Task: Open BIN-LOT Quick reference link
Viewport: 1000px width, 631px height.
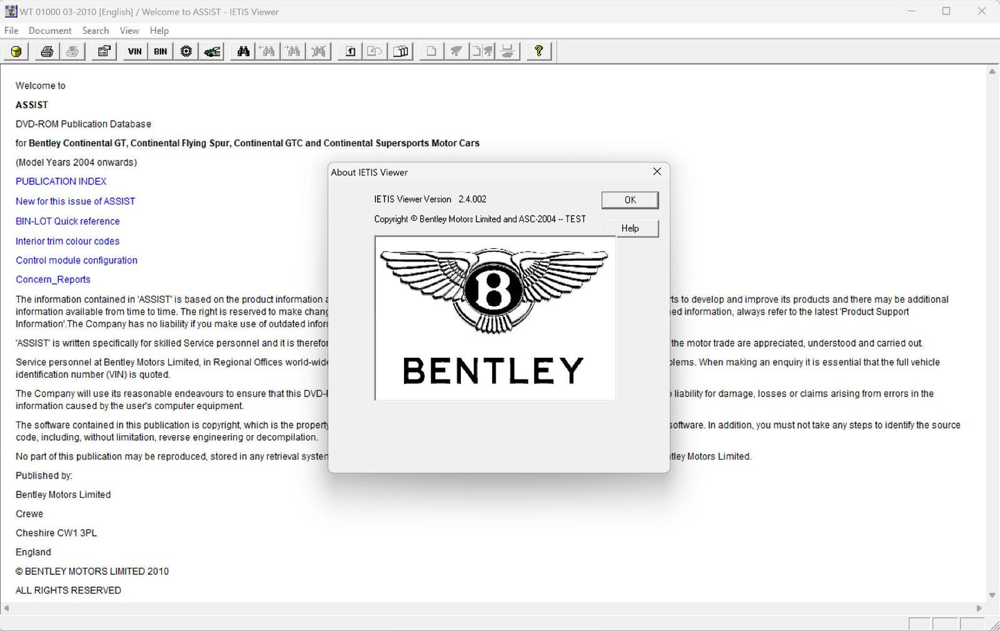Action: [x=68, y=221]
